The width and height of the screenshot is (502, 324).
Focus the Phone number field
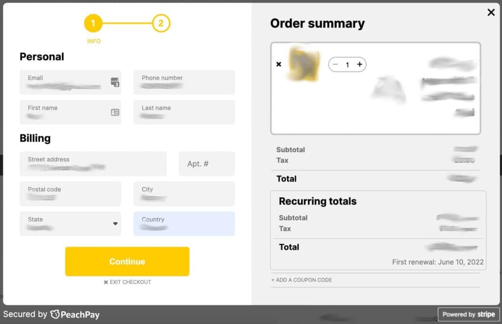184,82
